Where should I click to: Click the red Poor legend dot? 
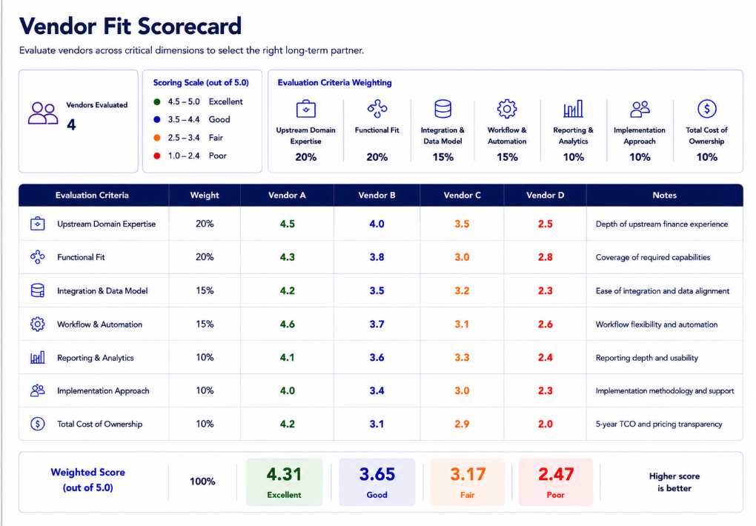[x=156, y=156]
